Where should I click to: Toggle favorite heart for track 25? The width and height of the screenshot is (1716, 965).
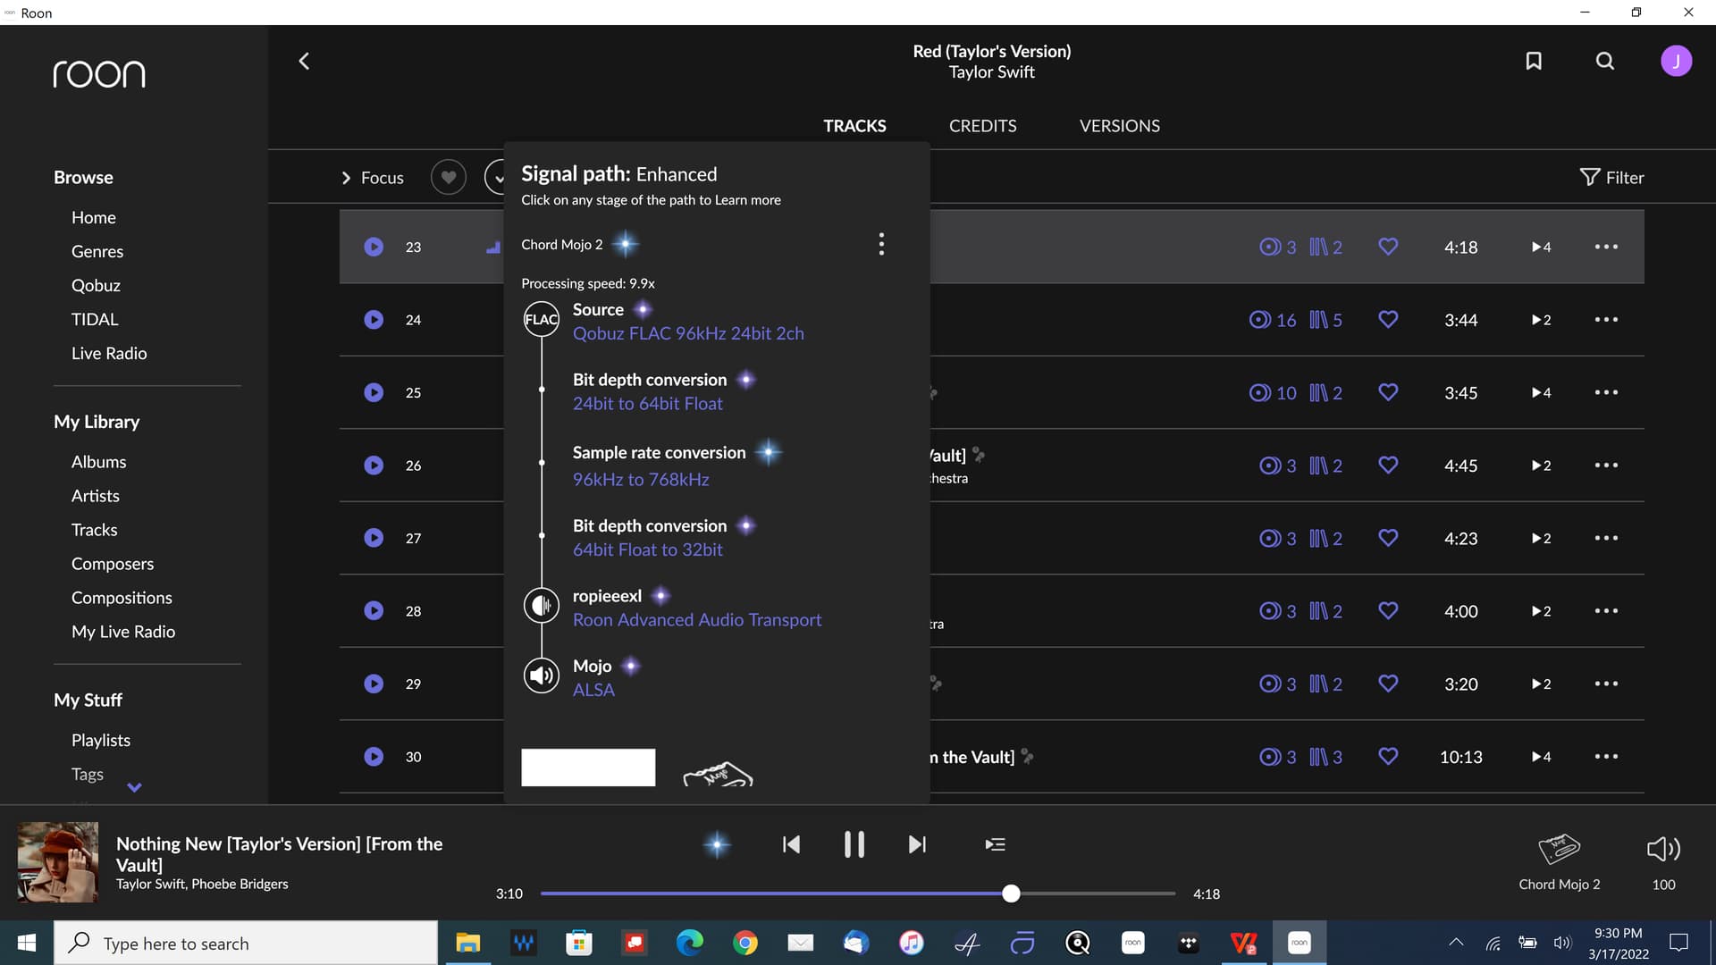[x=1388, y=392]
